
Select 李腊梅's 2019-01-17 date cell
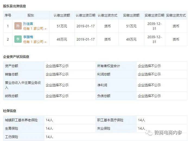86,39
